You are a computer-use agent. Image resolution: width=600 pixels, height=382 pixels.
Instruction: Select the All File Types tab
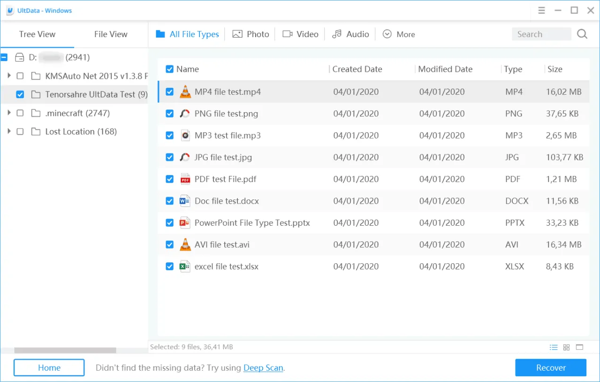pyautogui.click(x=188, y=34)
